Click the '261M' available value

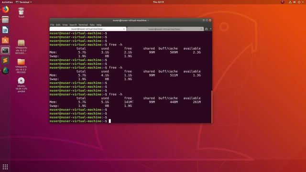(197, 102)
